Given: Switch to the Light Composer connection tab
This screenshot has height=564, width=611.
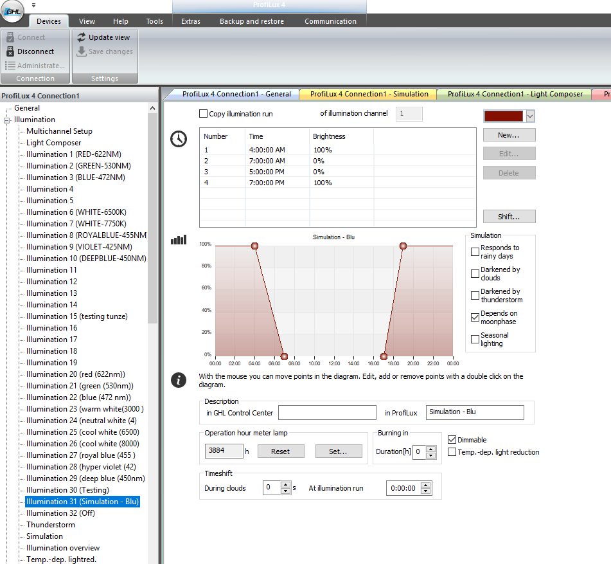Looking at the screenshot, I should [x=515, y=94].
